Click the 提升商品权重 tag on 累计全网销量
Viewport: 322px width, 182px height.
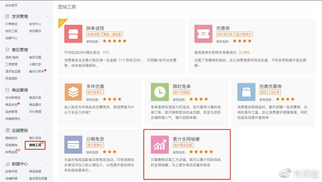[x=183, y=145]
